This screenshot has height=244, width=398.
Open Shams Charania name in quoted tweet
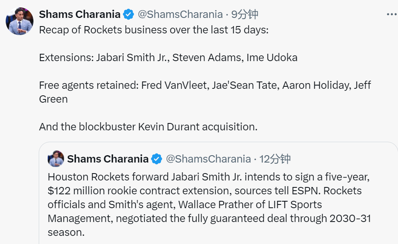tap(108, 159)
